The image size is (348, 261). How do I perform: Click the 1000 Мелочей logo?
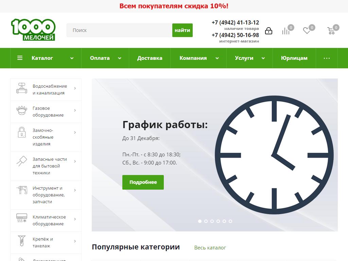coord(33,30)
